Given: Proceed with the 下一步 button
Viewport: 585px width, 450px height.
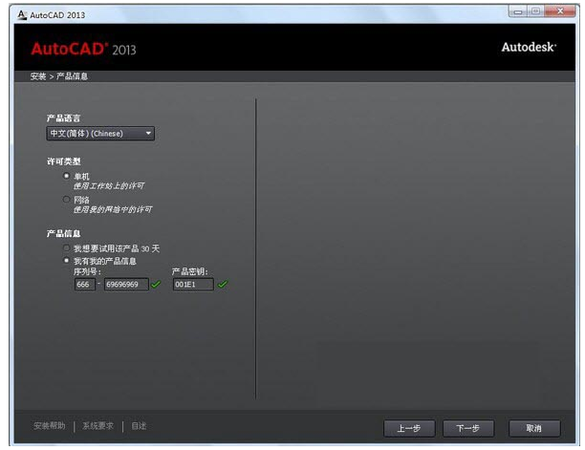Looking at the screenshot, I should [x=467, y=428].
